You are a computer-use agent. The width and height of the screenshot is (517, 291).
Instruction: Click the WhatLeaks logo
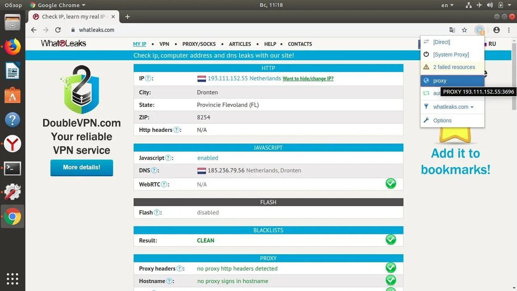point(63,43)
